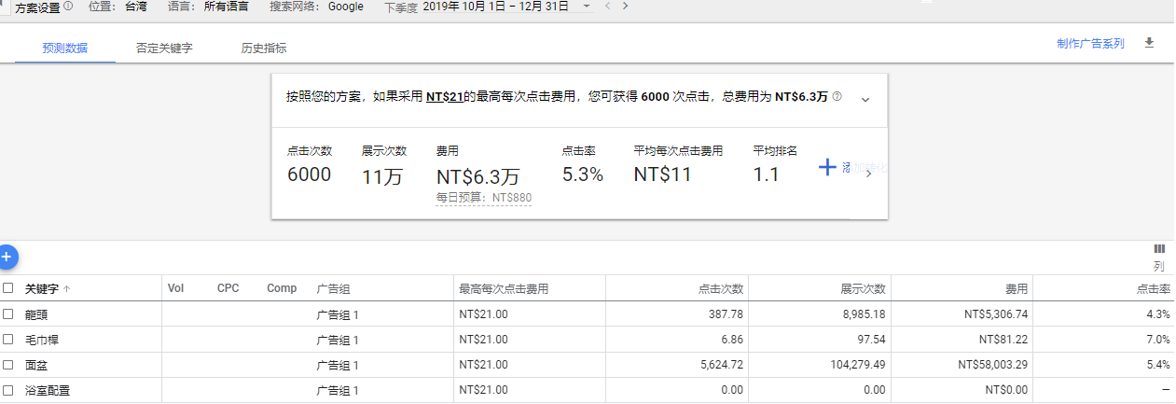Sort by the 关键字 column header
Screen dimensions: 1176x404
click(x=43, y=289)
